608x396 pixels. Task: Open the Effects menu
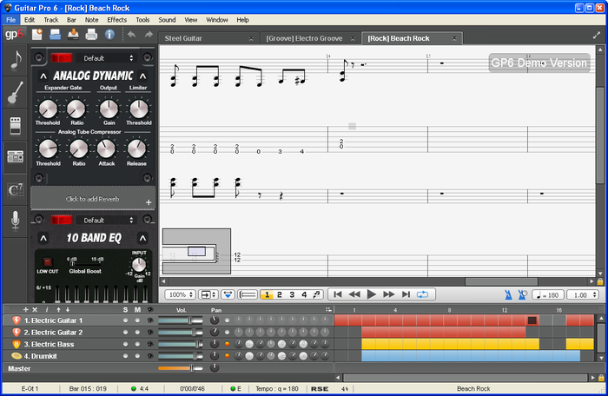click(x=116, y=20)
